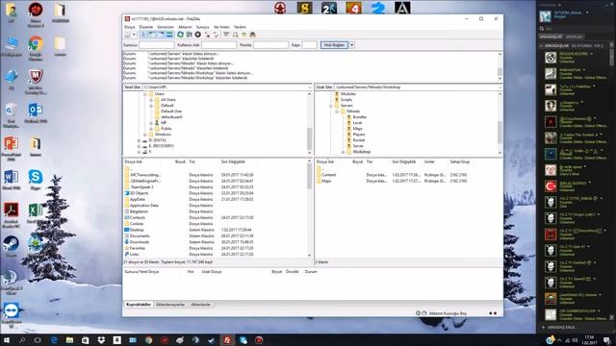Open the Görünüm menu
The width and height of the screenshot is (616, 346).
coord(166,27)
